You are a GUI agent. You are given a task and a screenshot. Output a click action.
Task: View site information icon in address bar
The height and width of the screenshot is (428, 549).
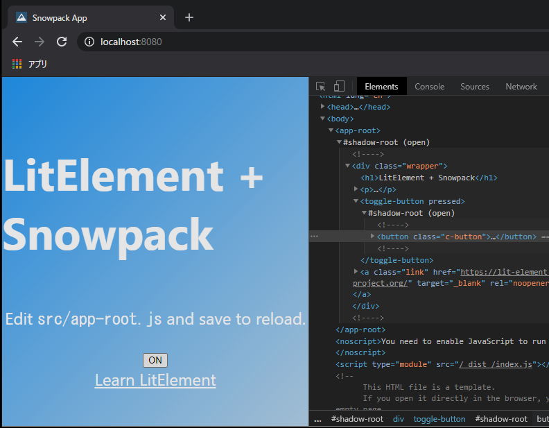tap(89, 42)
